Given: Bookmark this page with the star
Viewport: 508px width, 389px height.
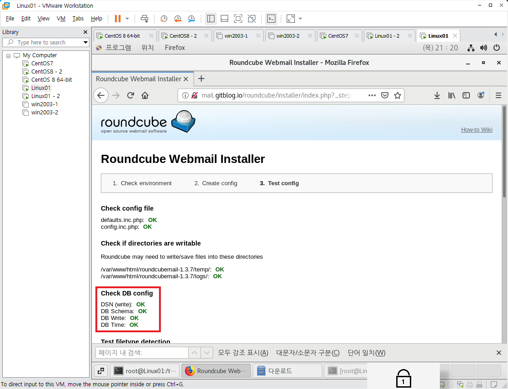Looking at the screenshot, I should coord(398,95).
